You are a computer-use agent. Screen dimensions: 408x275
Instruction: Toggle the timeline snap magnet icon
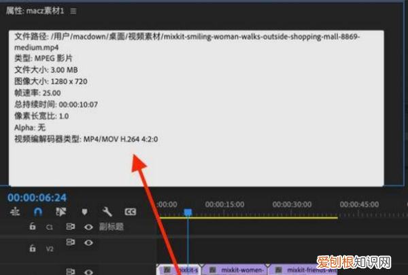pos(38,212)
